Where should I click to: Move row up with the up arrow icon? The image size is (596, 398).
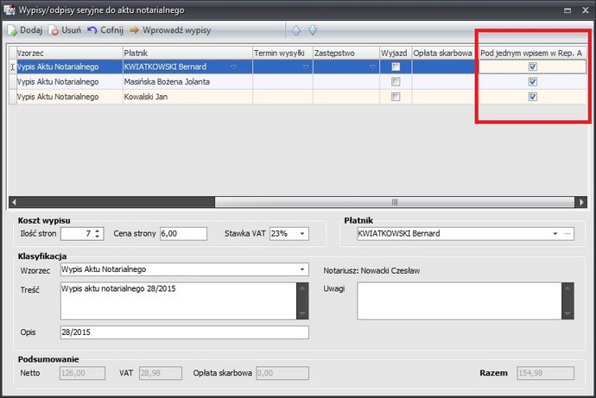pos(296,29)
